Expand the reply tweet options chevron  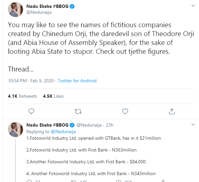click(x=193, y=124)
